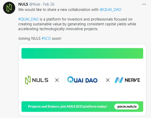Click the #SCO hashtag
The image size is (151, 118).
coord(46,38)
